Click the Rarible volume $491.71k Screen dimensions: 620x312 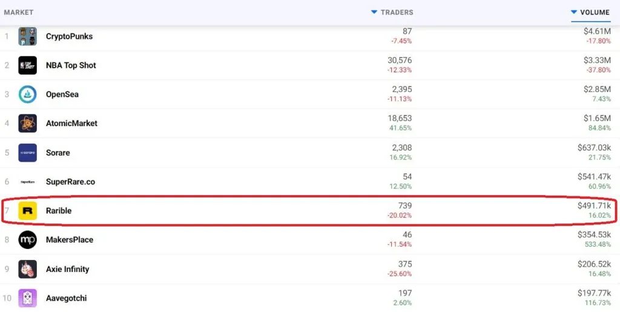click(x=595, y=205)
